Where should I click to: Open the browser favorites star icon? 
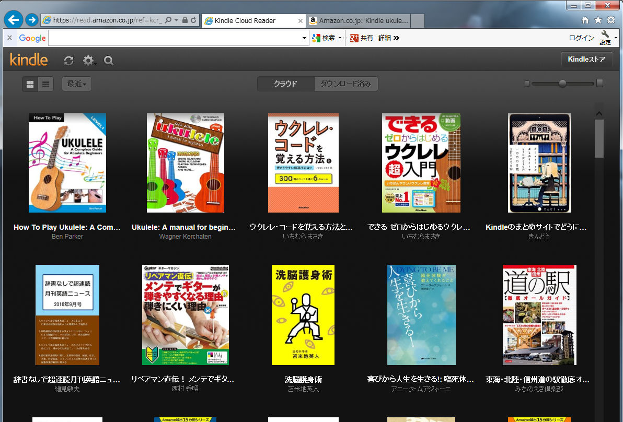[598, 20]
